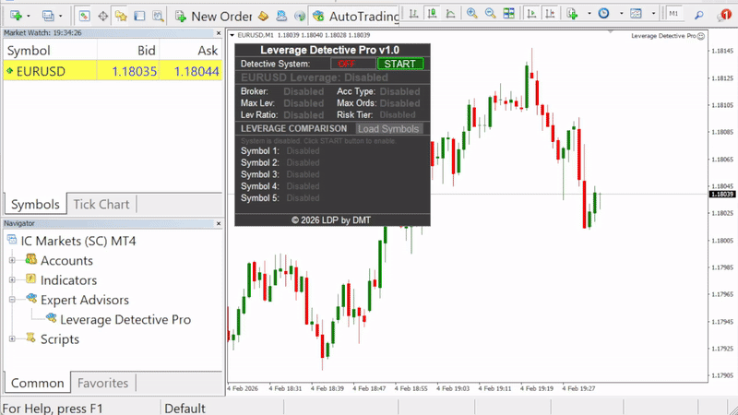Image resolution: width=738 pixels, height=415 pixels.
Task: Zoom in on the chart
Action: 471,14
